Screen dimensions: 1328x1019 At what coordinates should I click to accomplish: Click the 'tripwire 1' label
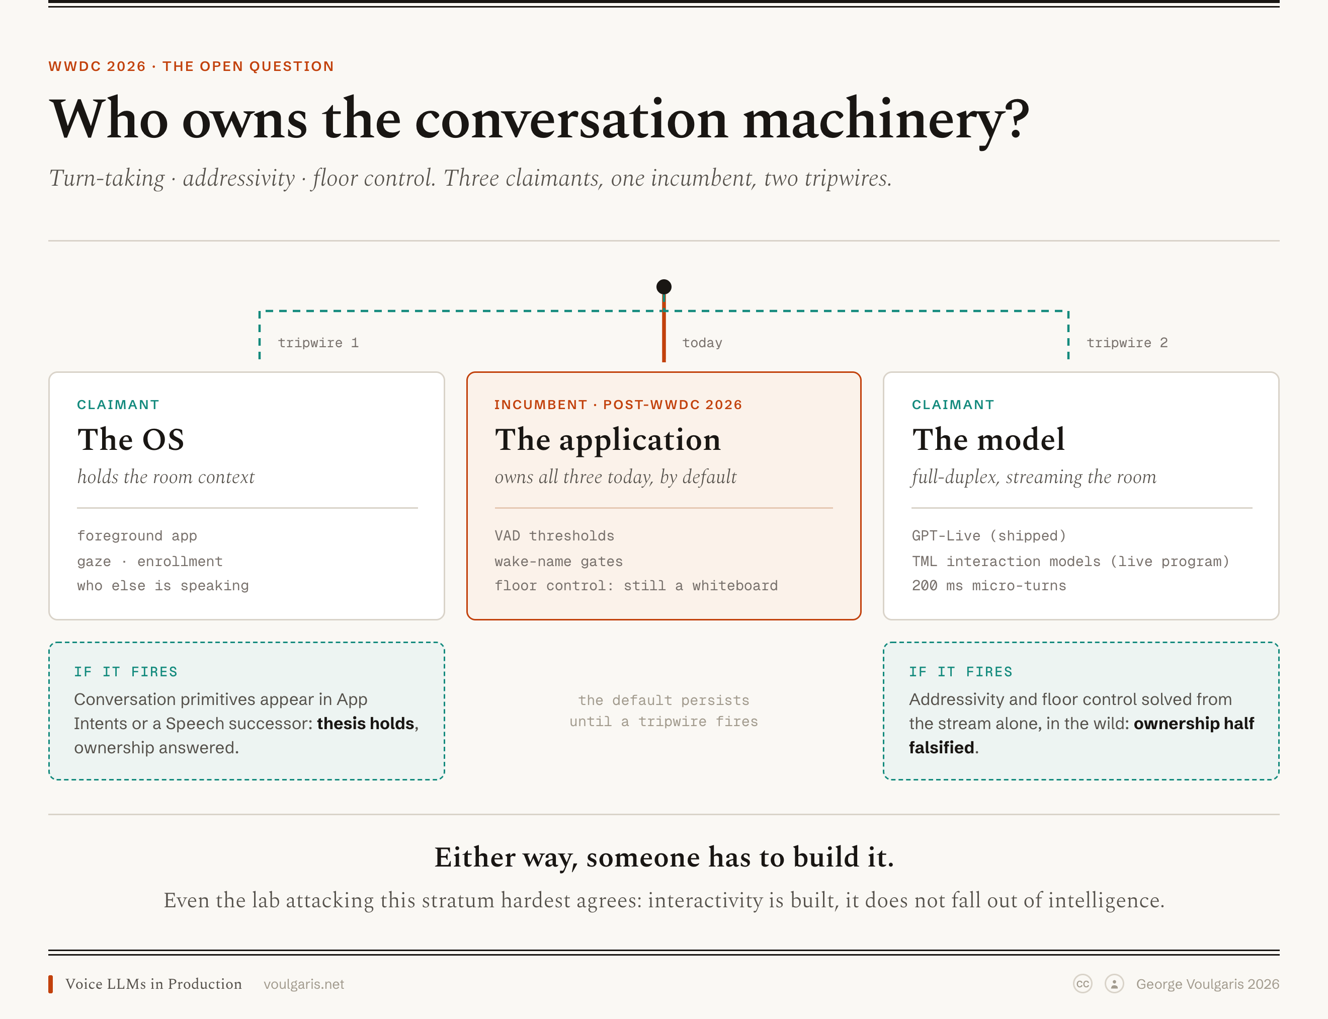pos(318,343)
